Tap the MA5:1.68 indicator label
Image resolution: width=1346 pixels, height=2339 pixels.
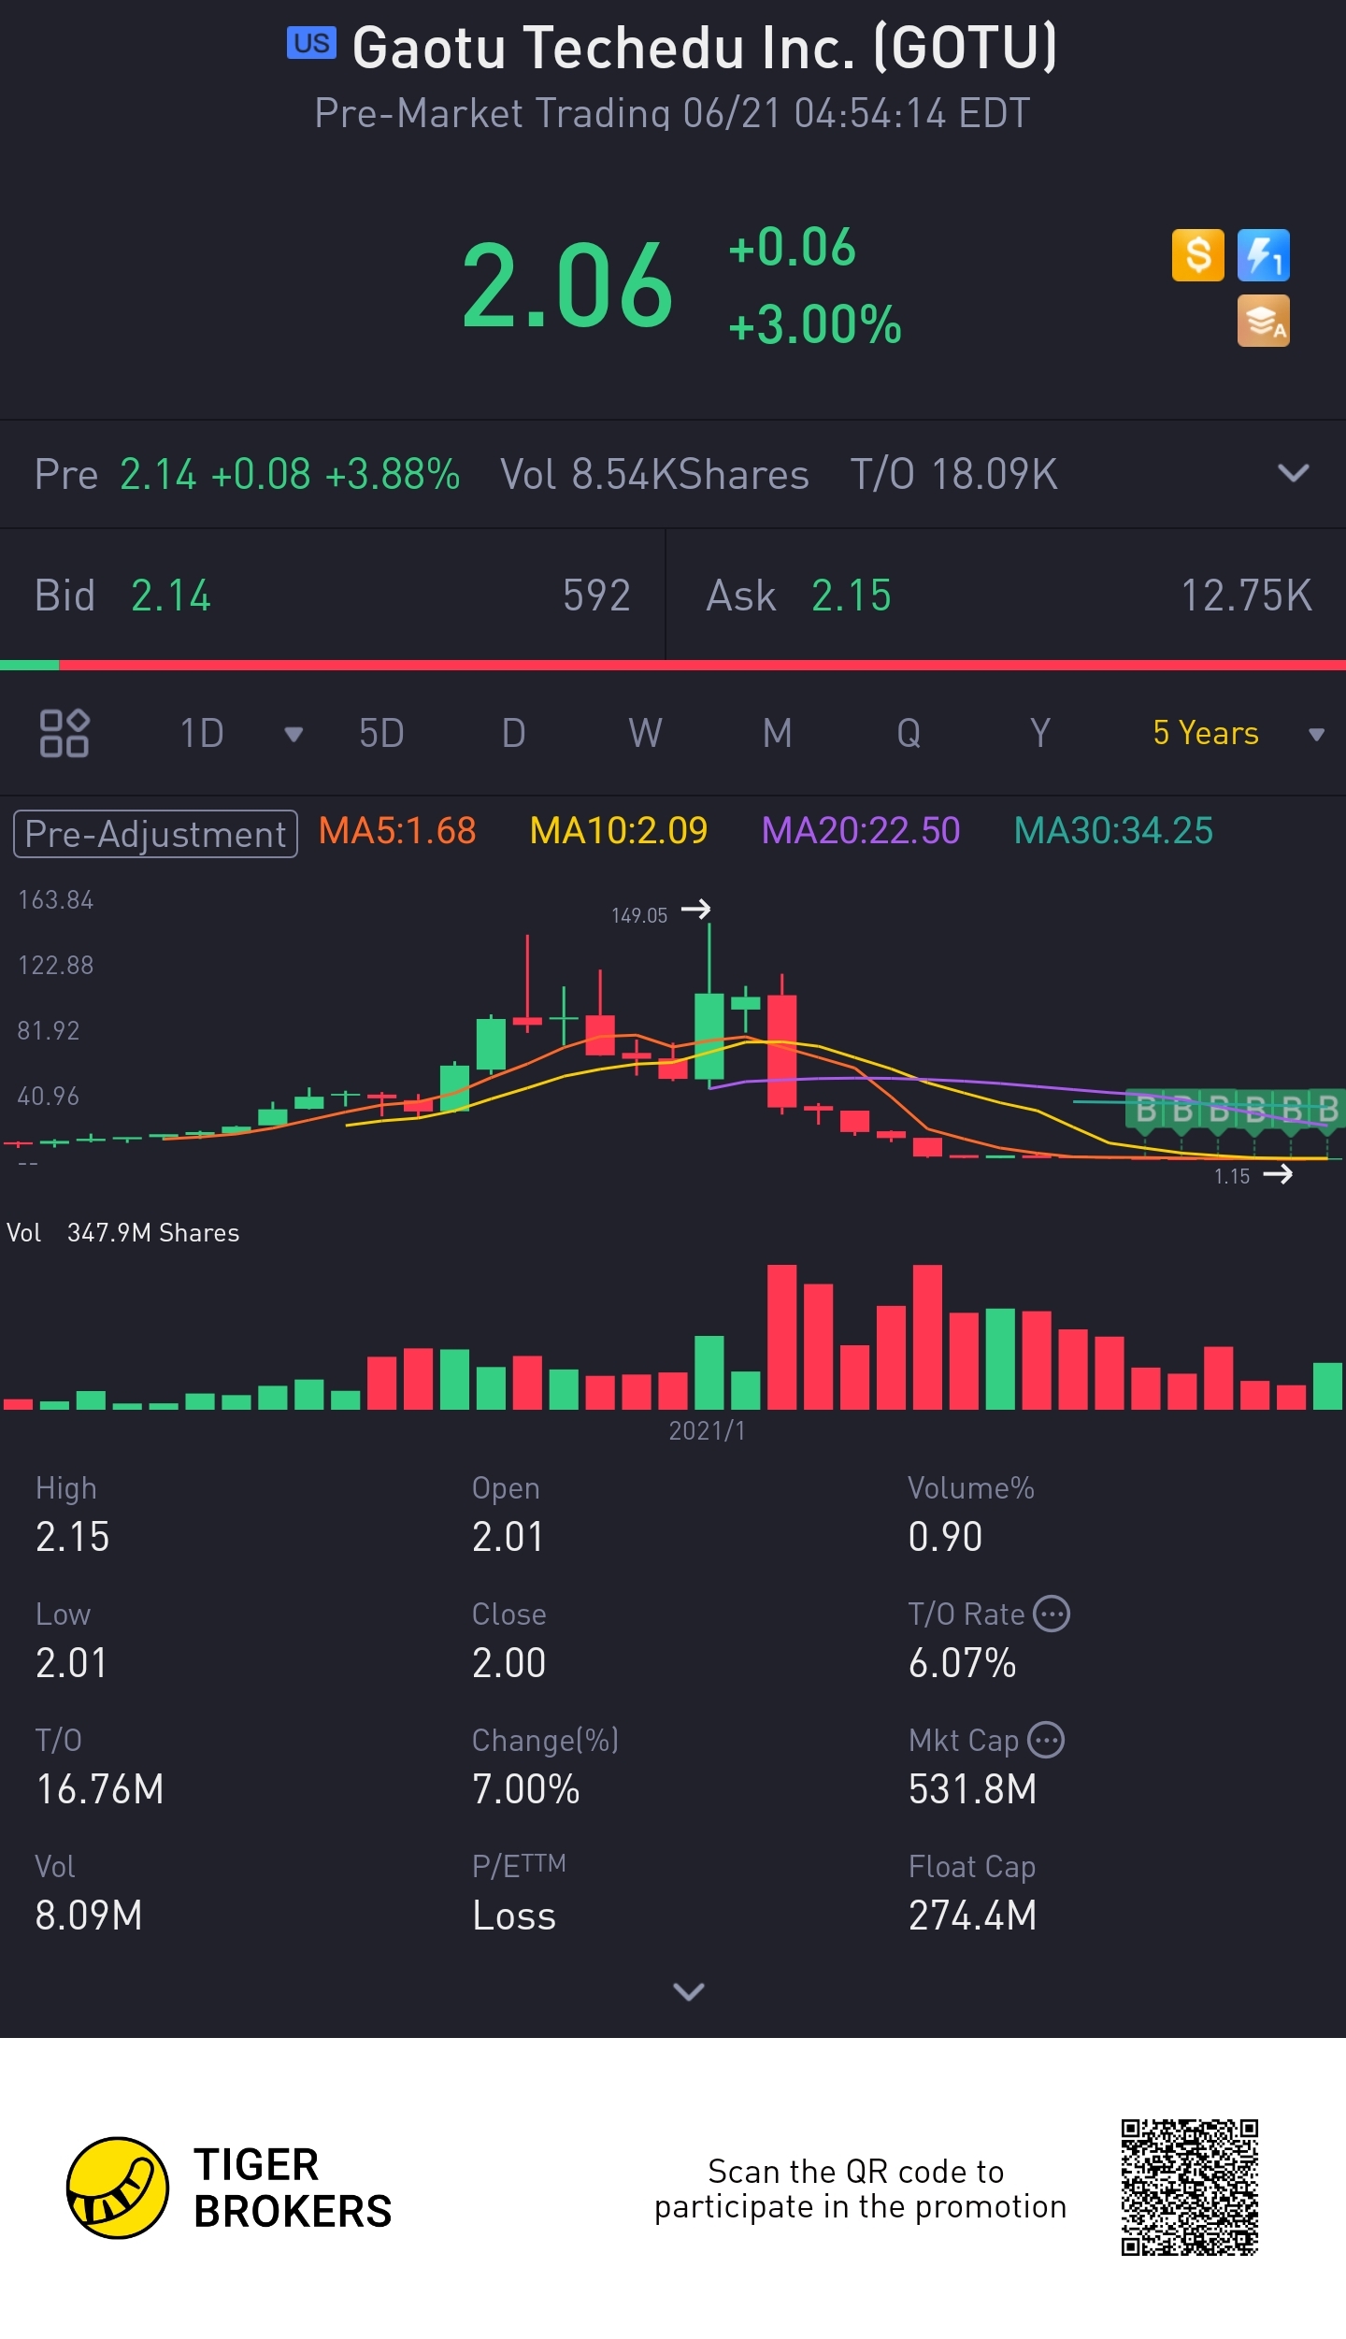point(397,831)
